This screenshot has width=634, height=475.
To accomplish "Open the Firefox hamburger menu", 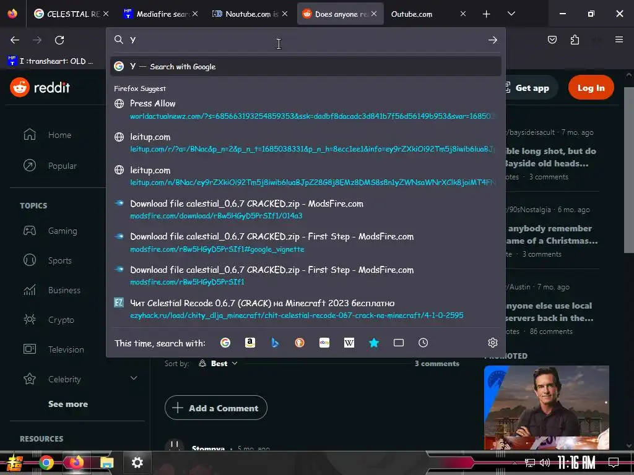I will [x=619, y=40].
